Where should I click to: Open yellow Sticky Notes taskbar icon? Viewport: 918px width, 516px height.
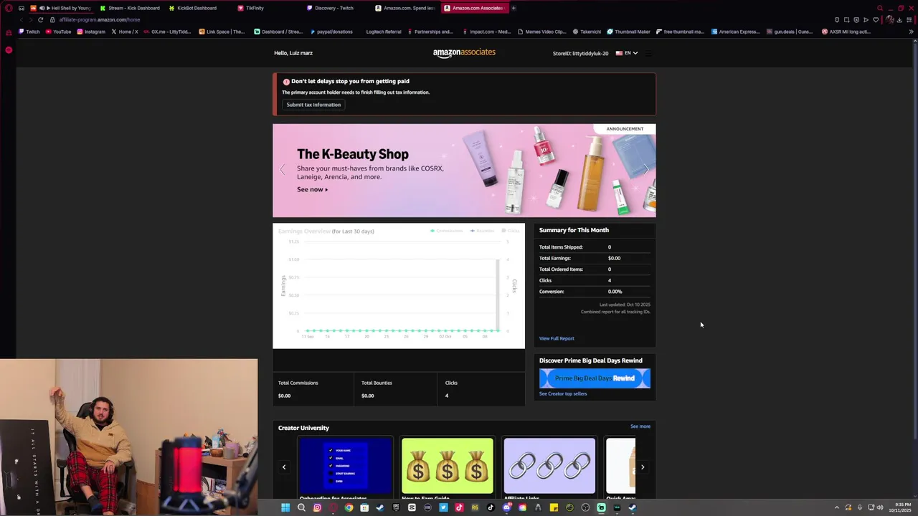pyautogui.click(x=554, y=507)
